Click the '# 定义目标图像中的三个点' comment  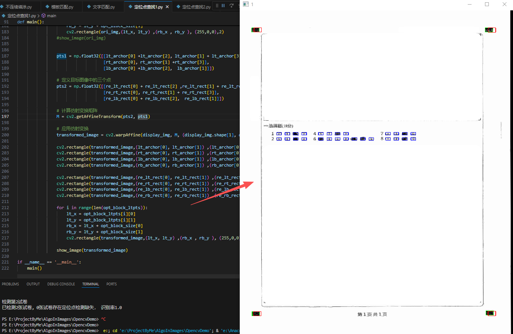[84, 80]
